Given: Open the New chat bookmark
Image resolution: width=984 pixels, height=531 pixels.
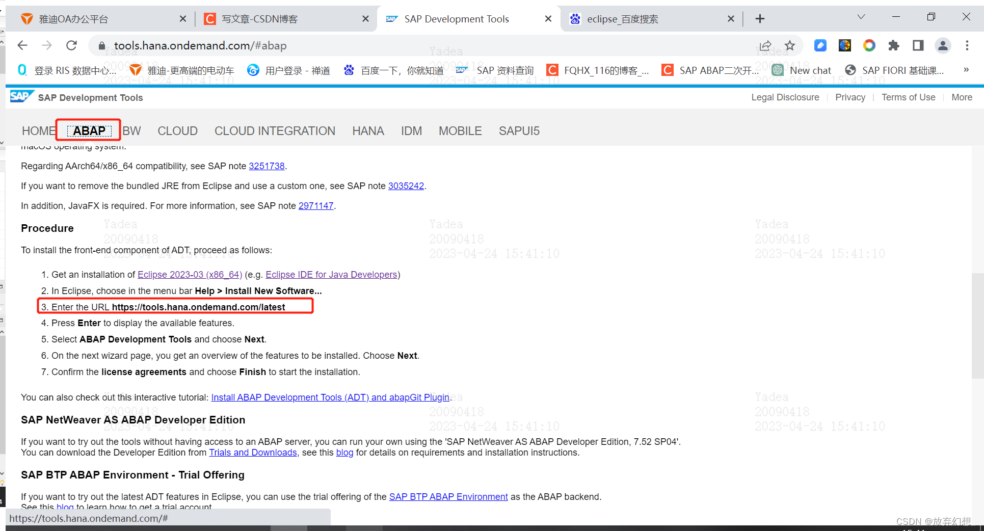Looking at the screenshot, I should coord(802,70).
